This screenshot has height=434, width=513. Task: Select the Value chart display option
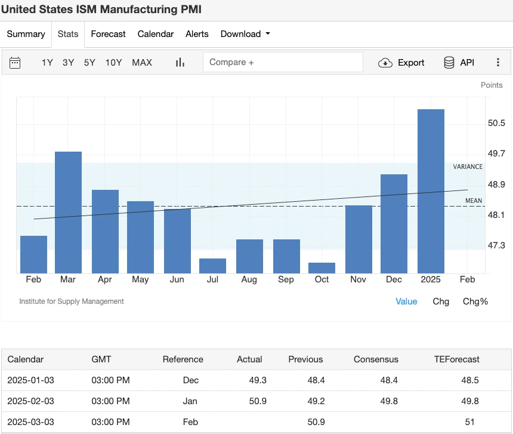coord(406,301)
